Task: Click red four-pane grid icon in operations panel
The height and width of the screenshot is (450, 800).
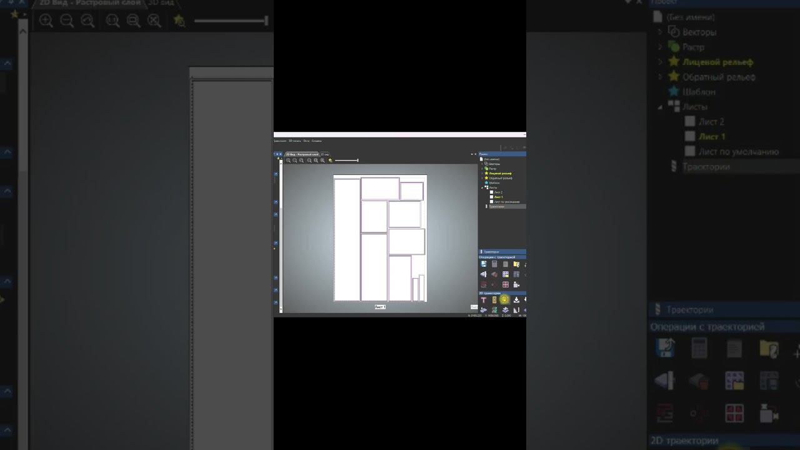Action: click(506, 284)
